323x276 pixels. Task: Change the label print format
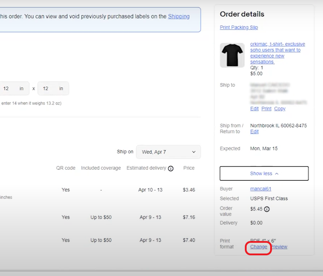[258, 247]
